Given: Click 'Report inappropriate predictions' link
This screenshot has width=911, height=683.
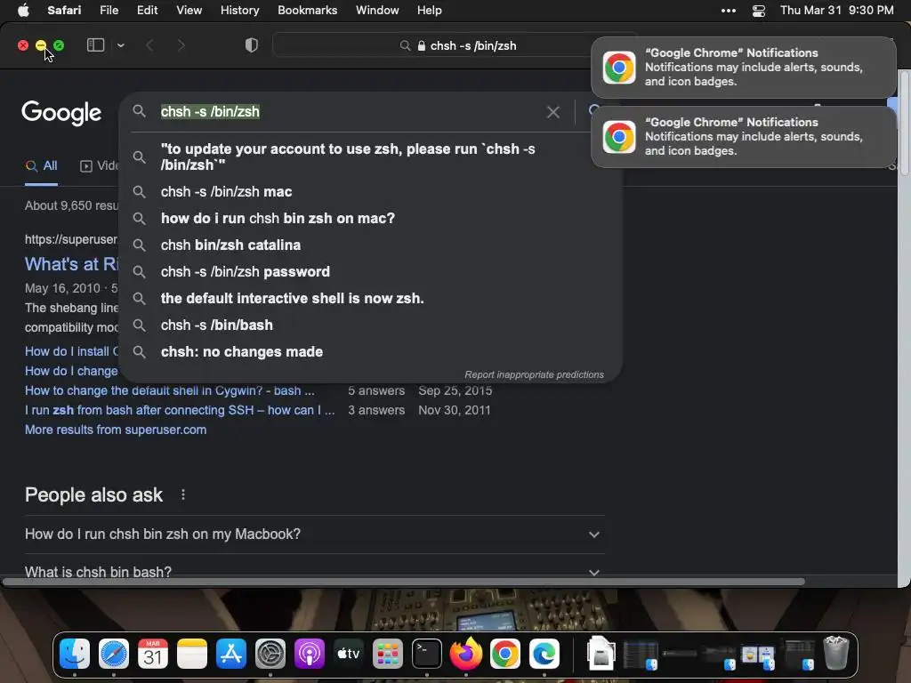Looking at the screenshot, I should pos(534,374).
